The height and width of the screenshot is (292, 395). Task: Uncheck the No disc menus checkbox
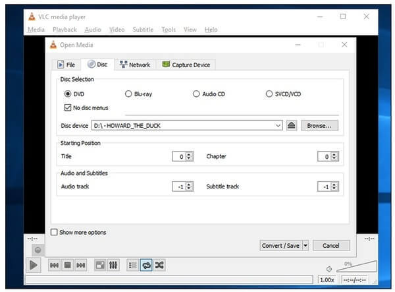[x=68, y=107]
